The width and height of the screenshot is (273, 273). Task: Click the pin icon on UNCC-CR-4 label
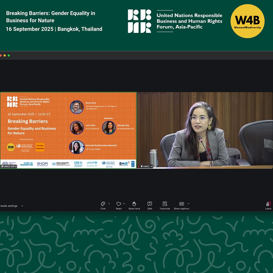2,167
